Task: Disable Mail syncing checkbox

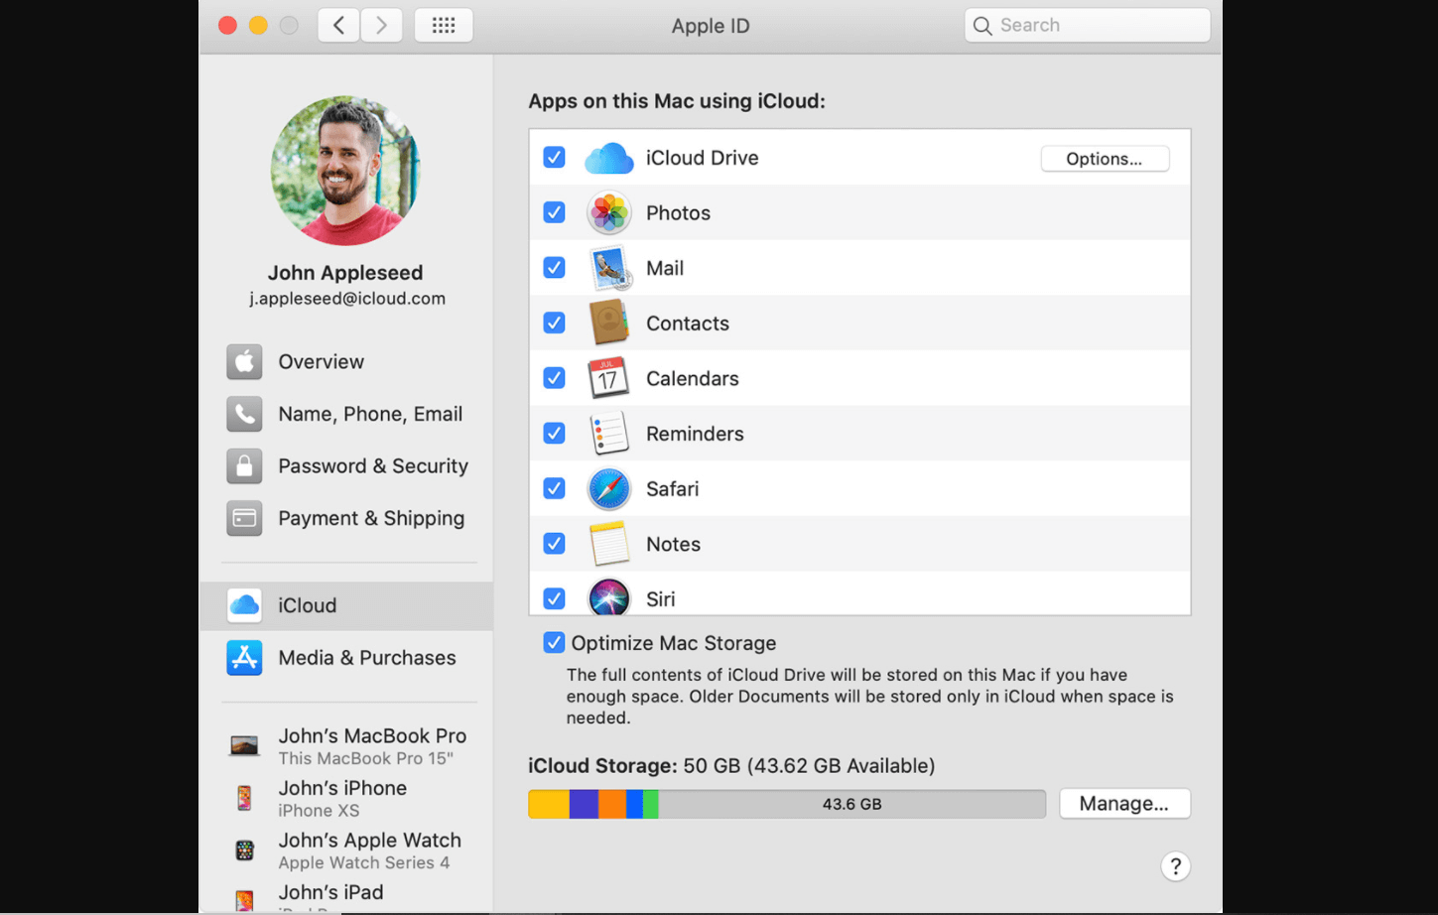Action: 555,268
